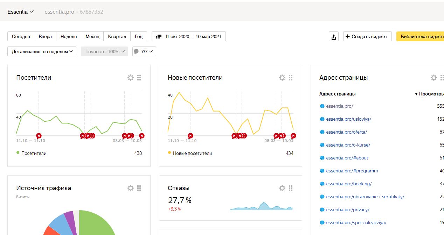
Task: Click the 434 new visitors total value
Action: pos(290,153)
